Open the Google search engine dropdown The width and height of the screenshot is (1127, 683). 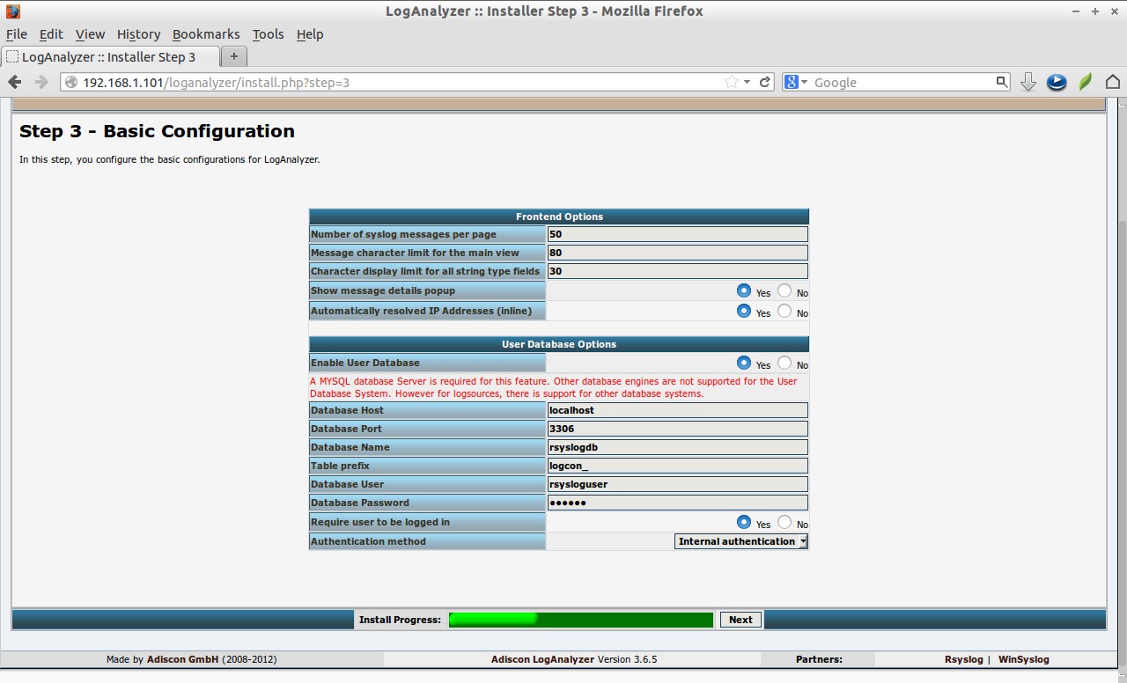[x=795, y=82]
